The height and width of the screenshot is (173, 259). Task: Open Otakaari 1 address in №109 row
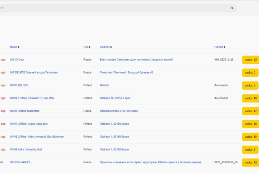point(114,149)
